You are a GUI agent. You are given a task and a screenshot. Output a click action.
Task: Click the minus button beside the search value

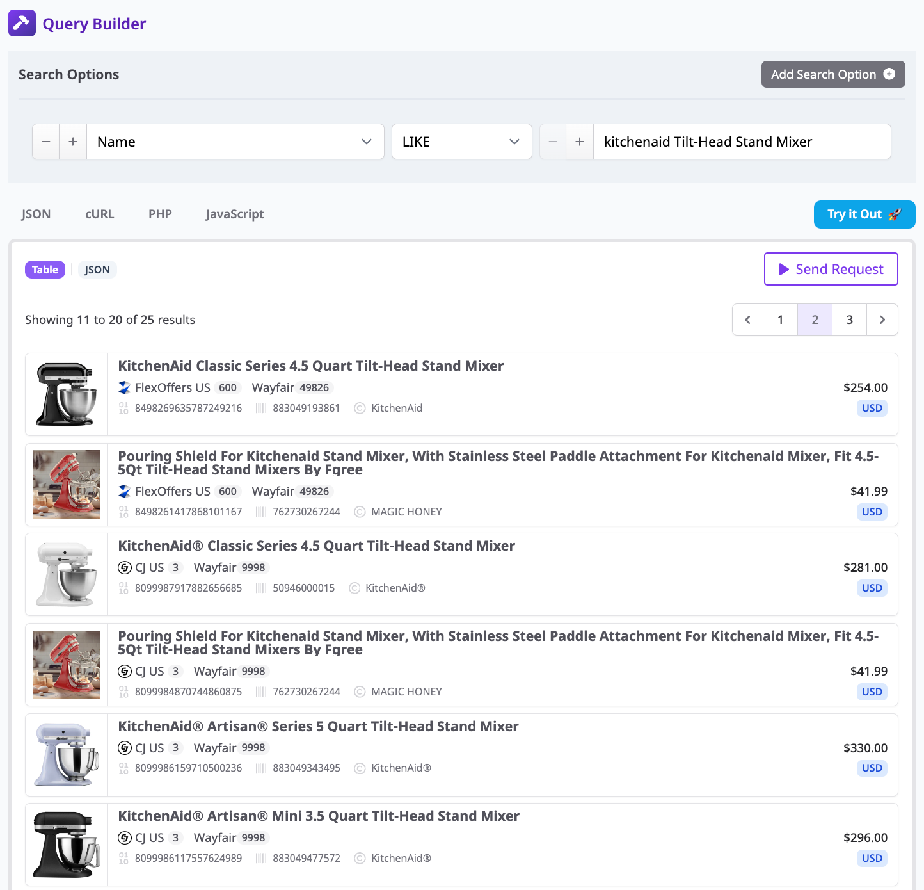(553, 142)
